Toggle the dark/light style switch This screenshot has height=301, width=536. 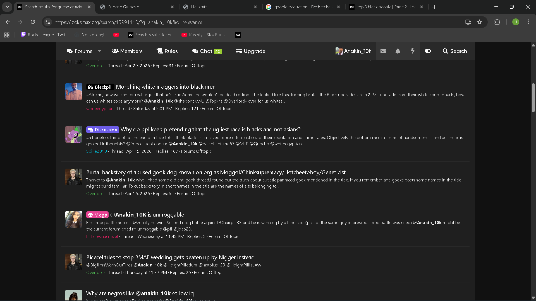coord(428,51)
